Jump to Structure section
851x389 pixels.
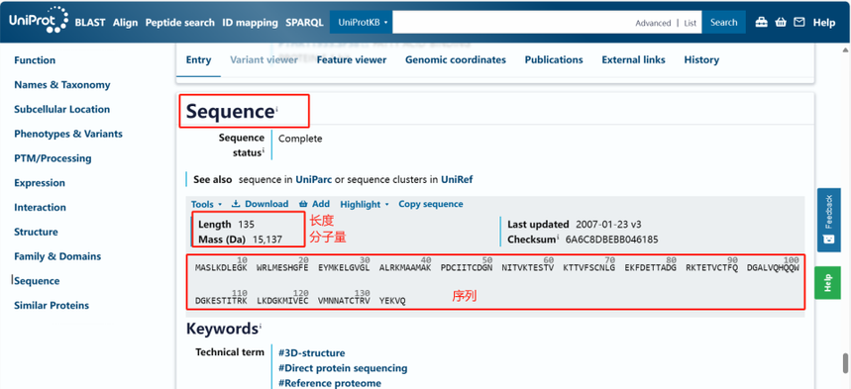pyautogui.click(x=36, y=232)
